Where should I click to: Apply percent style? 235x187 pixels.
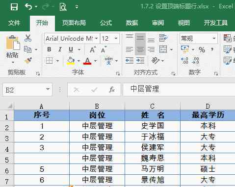202,49
